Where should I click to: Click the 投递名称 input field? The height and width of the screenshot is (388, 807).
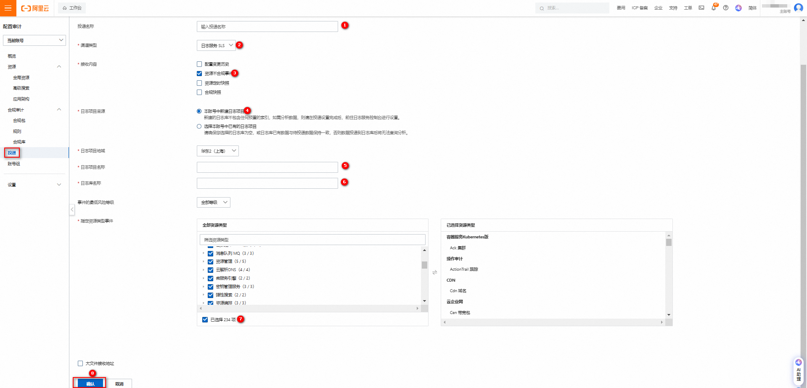267,26
